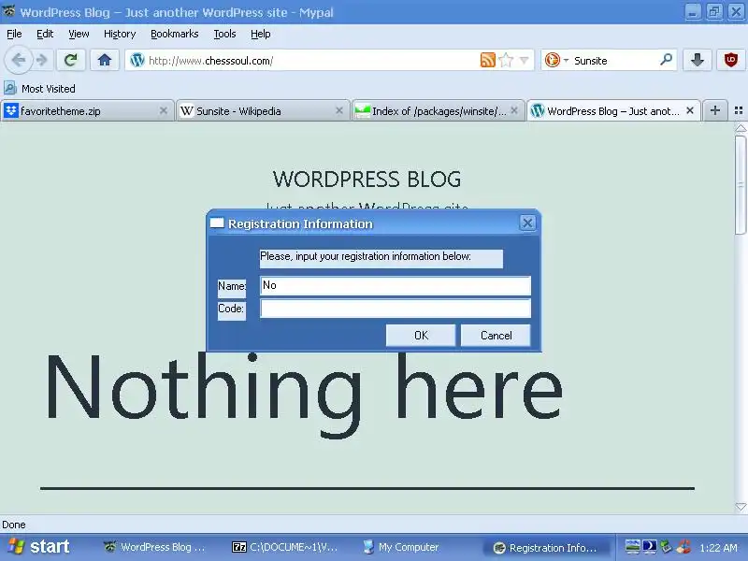Click the Name field in Registration dialog
The height and width of the screenshot is (561, 748).
coord(395,285)
